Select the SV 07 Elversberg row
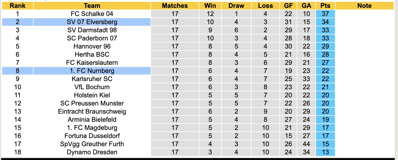 pos(92,22)
